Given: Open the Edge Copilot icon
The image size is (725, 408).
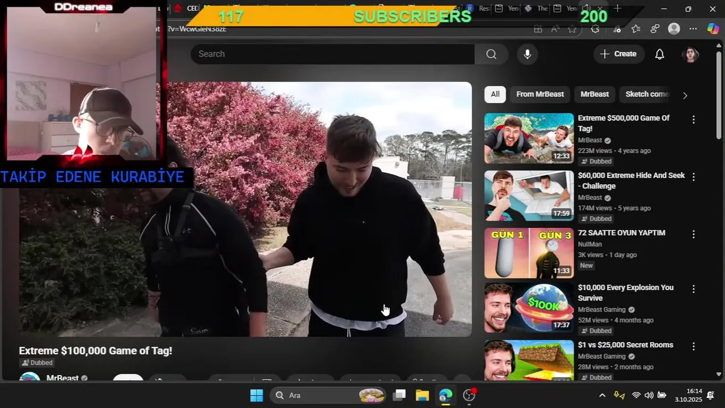Looking at the screenshot, I should (713, 29).
